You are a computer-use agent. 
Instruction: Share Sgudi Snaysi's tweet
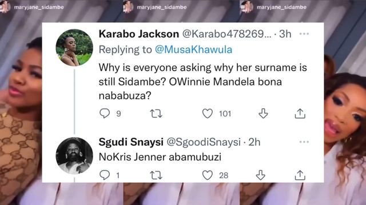[x=300, y=175]
